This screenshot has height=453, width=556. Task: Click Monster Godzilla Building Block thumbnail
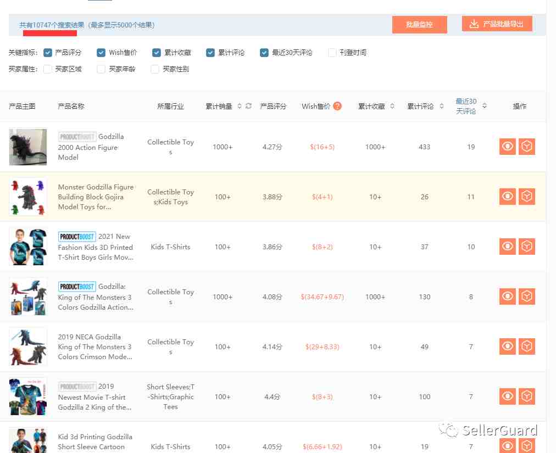click(28, 197)
